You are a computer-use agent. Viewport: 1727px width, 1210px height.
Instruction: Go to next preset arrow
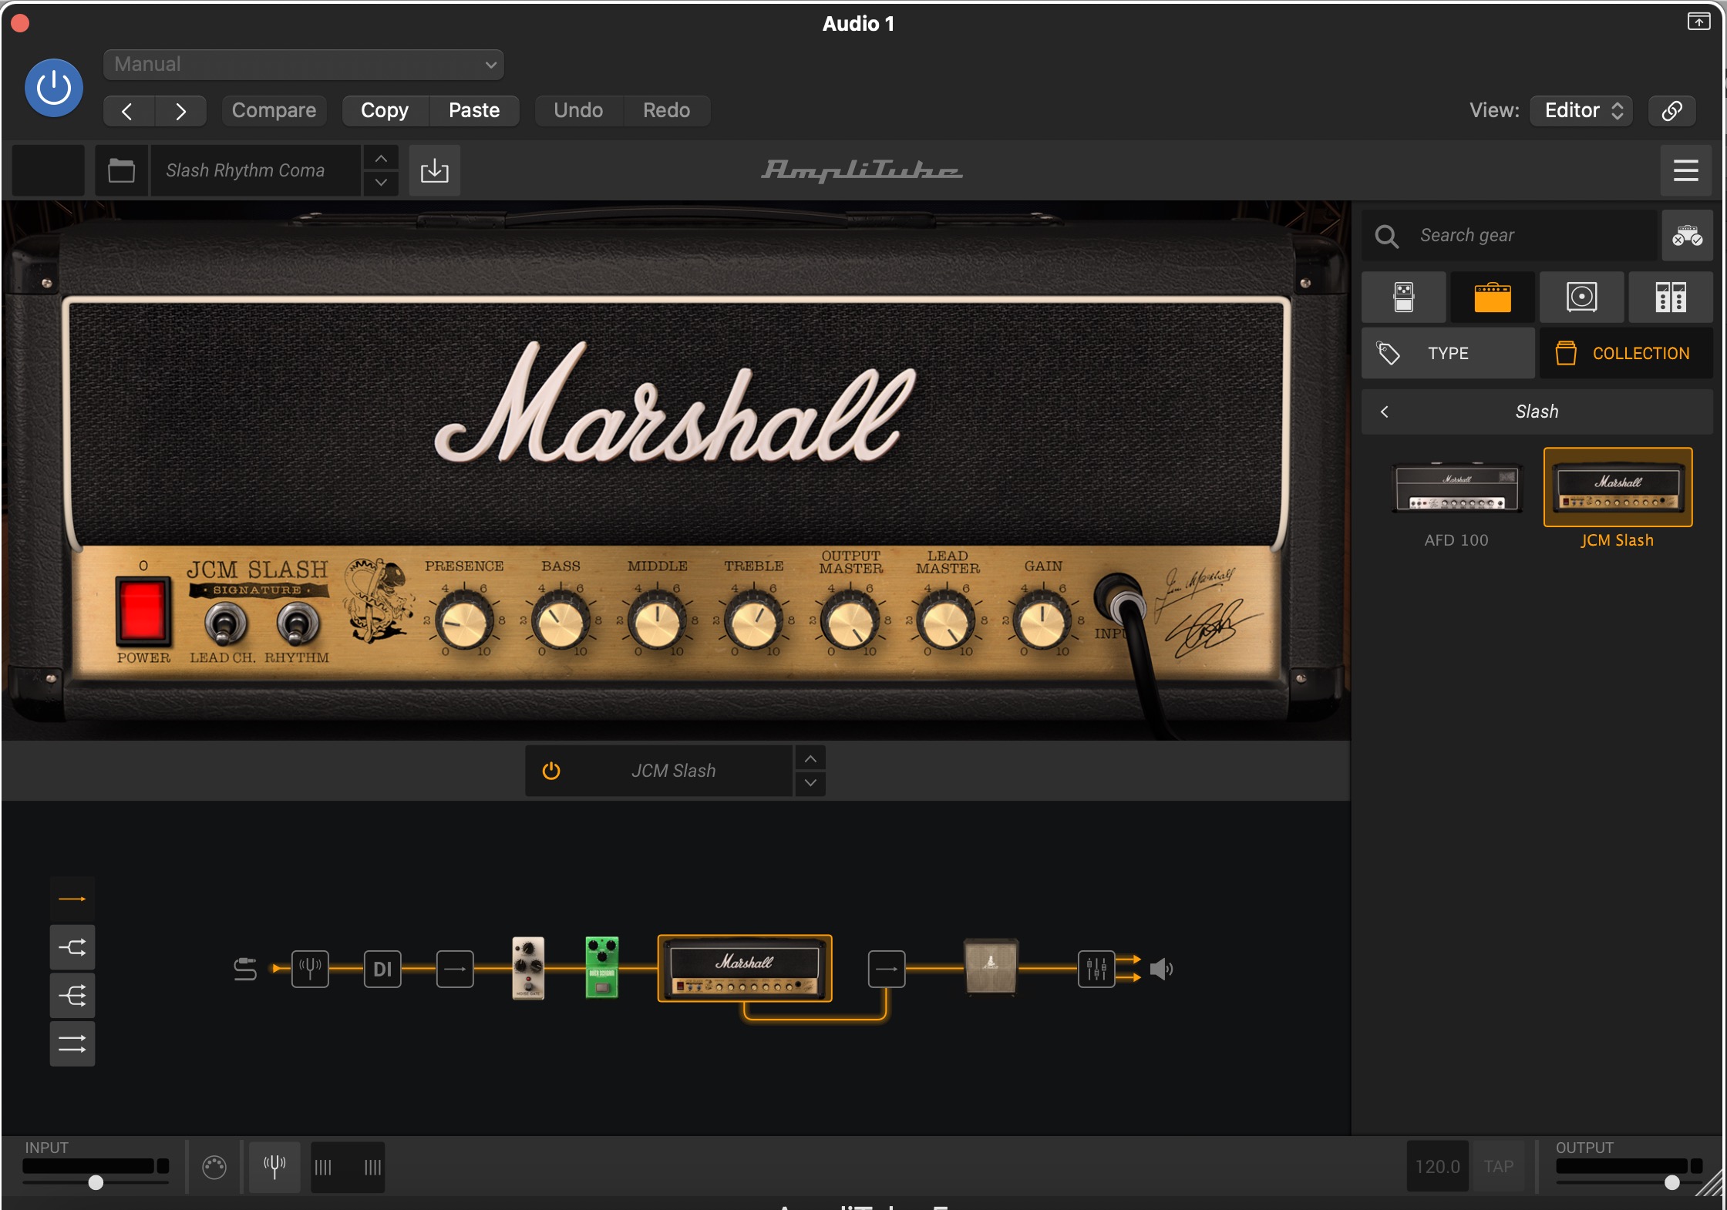coord(180,111)
